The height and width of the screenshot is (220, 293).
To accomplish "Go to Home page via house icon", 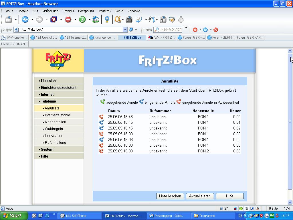I will pos(96,19).
